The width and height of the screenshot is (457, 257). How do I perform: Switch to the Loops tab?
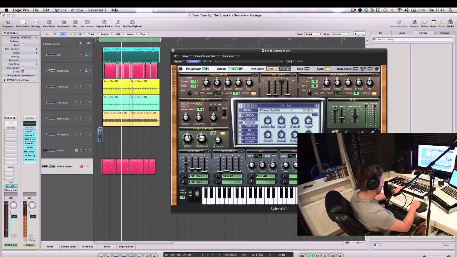point(402,33)
